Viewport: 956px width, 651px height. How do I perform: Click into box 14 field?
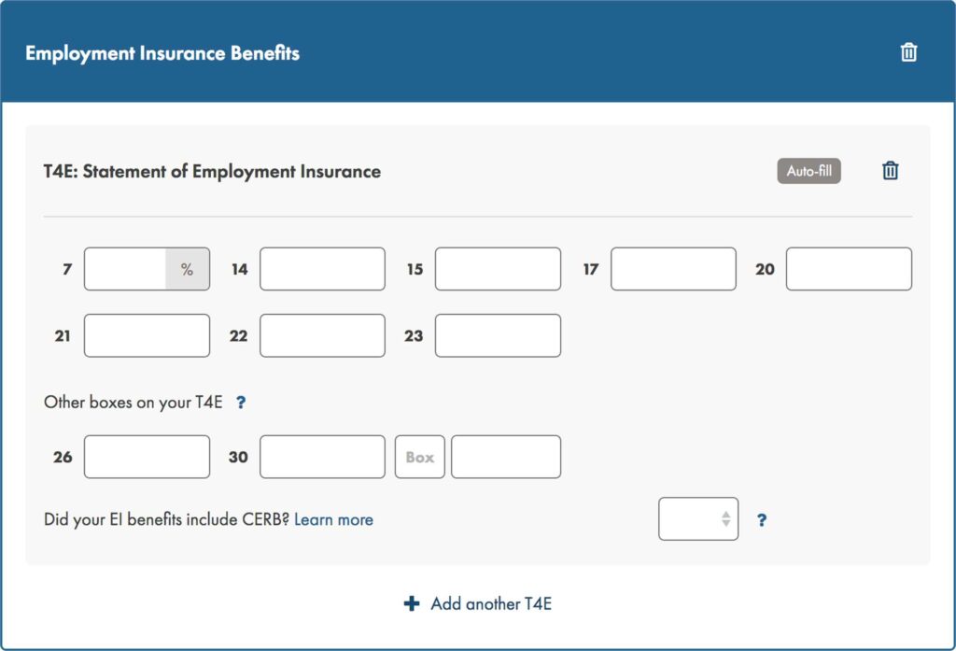pos(322,269)
